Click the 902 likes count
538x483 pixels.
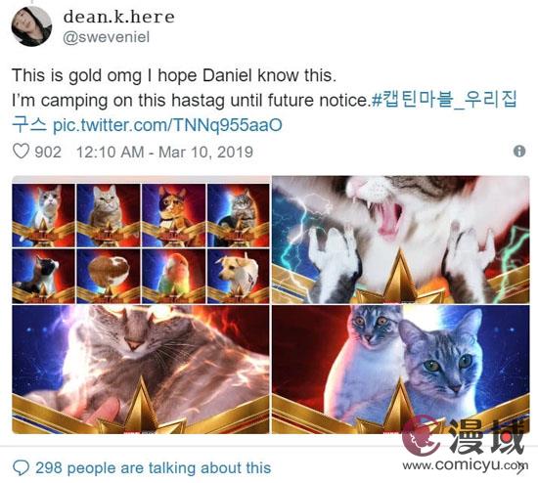[x=48, y=152]
